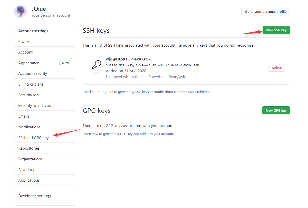Click the JQiue username heading

tap(38, 9)
